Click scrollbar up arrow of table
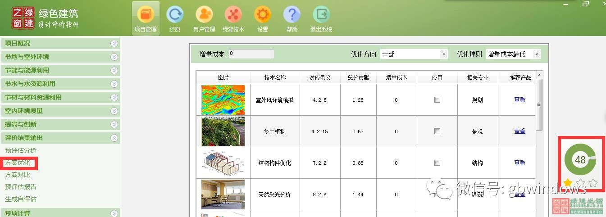The width and height of the screenshot is (606, 217). point(539,74)
